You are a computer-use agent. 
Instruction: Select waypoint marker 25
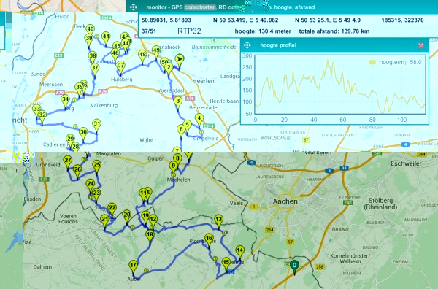(x=96, y=166)
